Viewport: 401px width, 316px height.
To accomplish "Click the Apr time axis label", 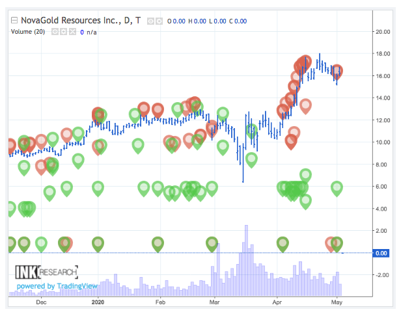I will coord(277,302).
